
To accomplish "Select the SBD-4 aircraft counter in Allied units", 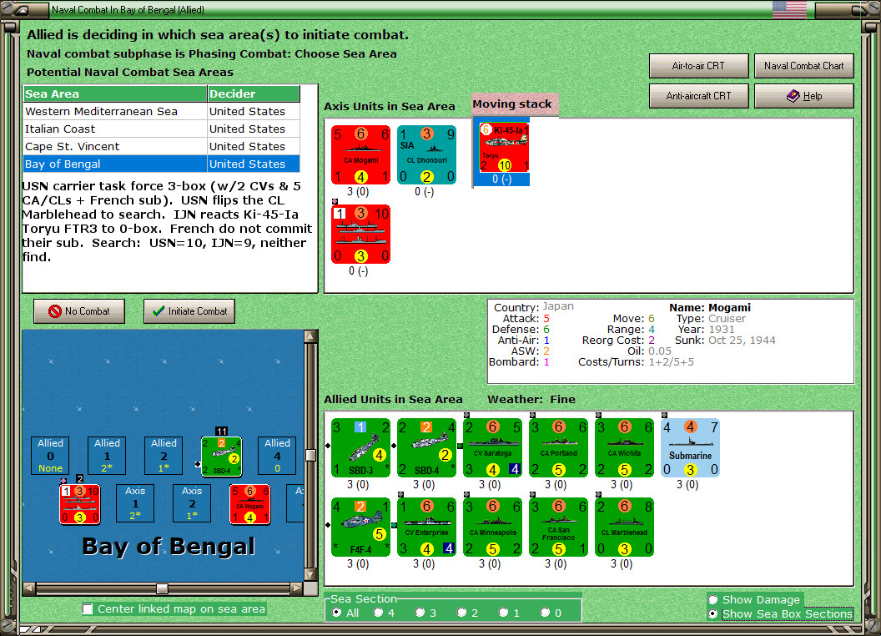I will click(426, 447).
